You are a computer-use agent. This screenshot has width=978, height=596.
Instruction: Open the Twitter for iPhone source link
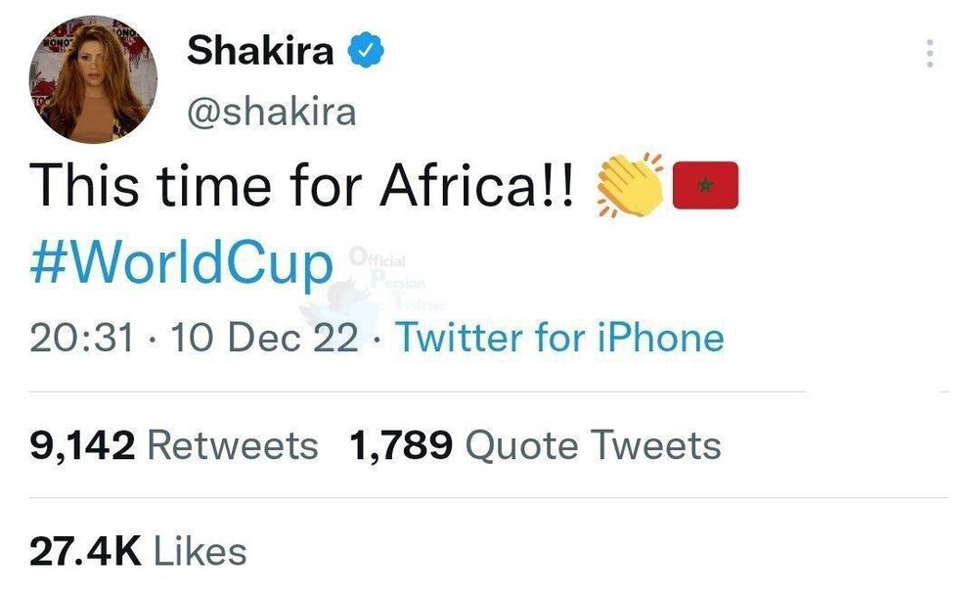point(559,338)
